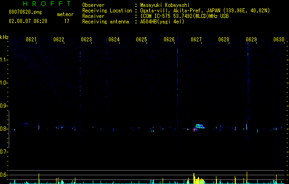289x184 pixels.
Task: Click the yellow intensity cluster below 0627
Action: click(198, 178)
